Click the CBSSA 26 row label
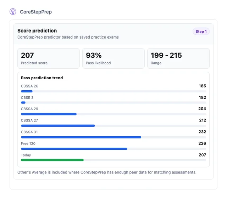 pyautogui.click(x=29, y=86)
